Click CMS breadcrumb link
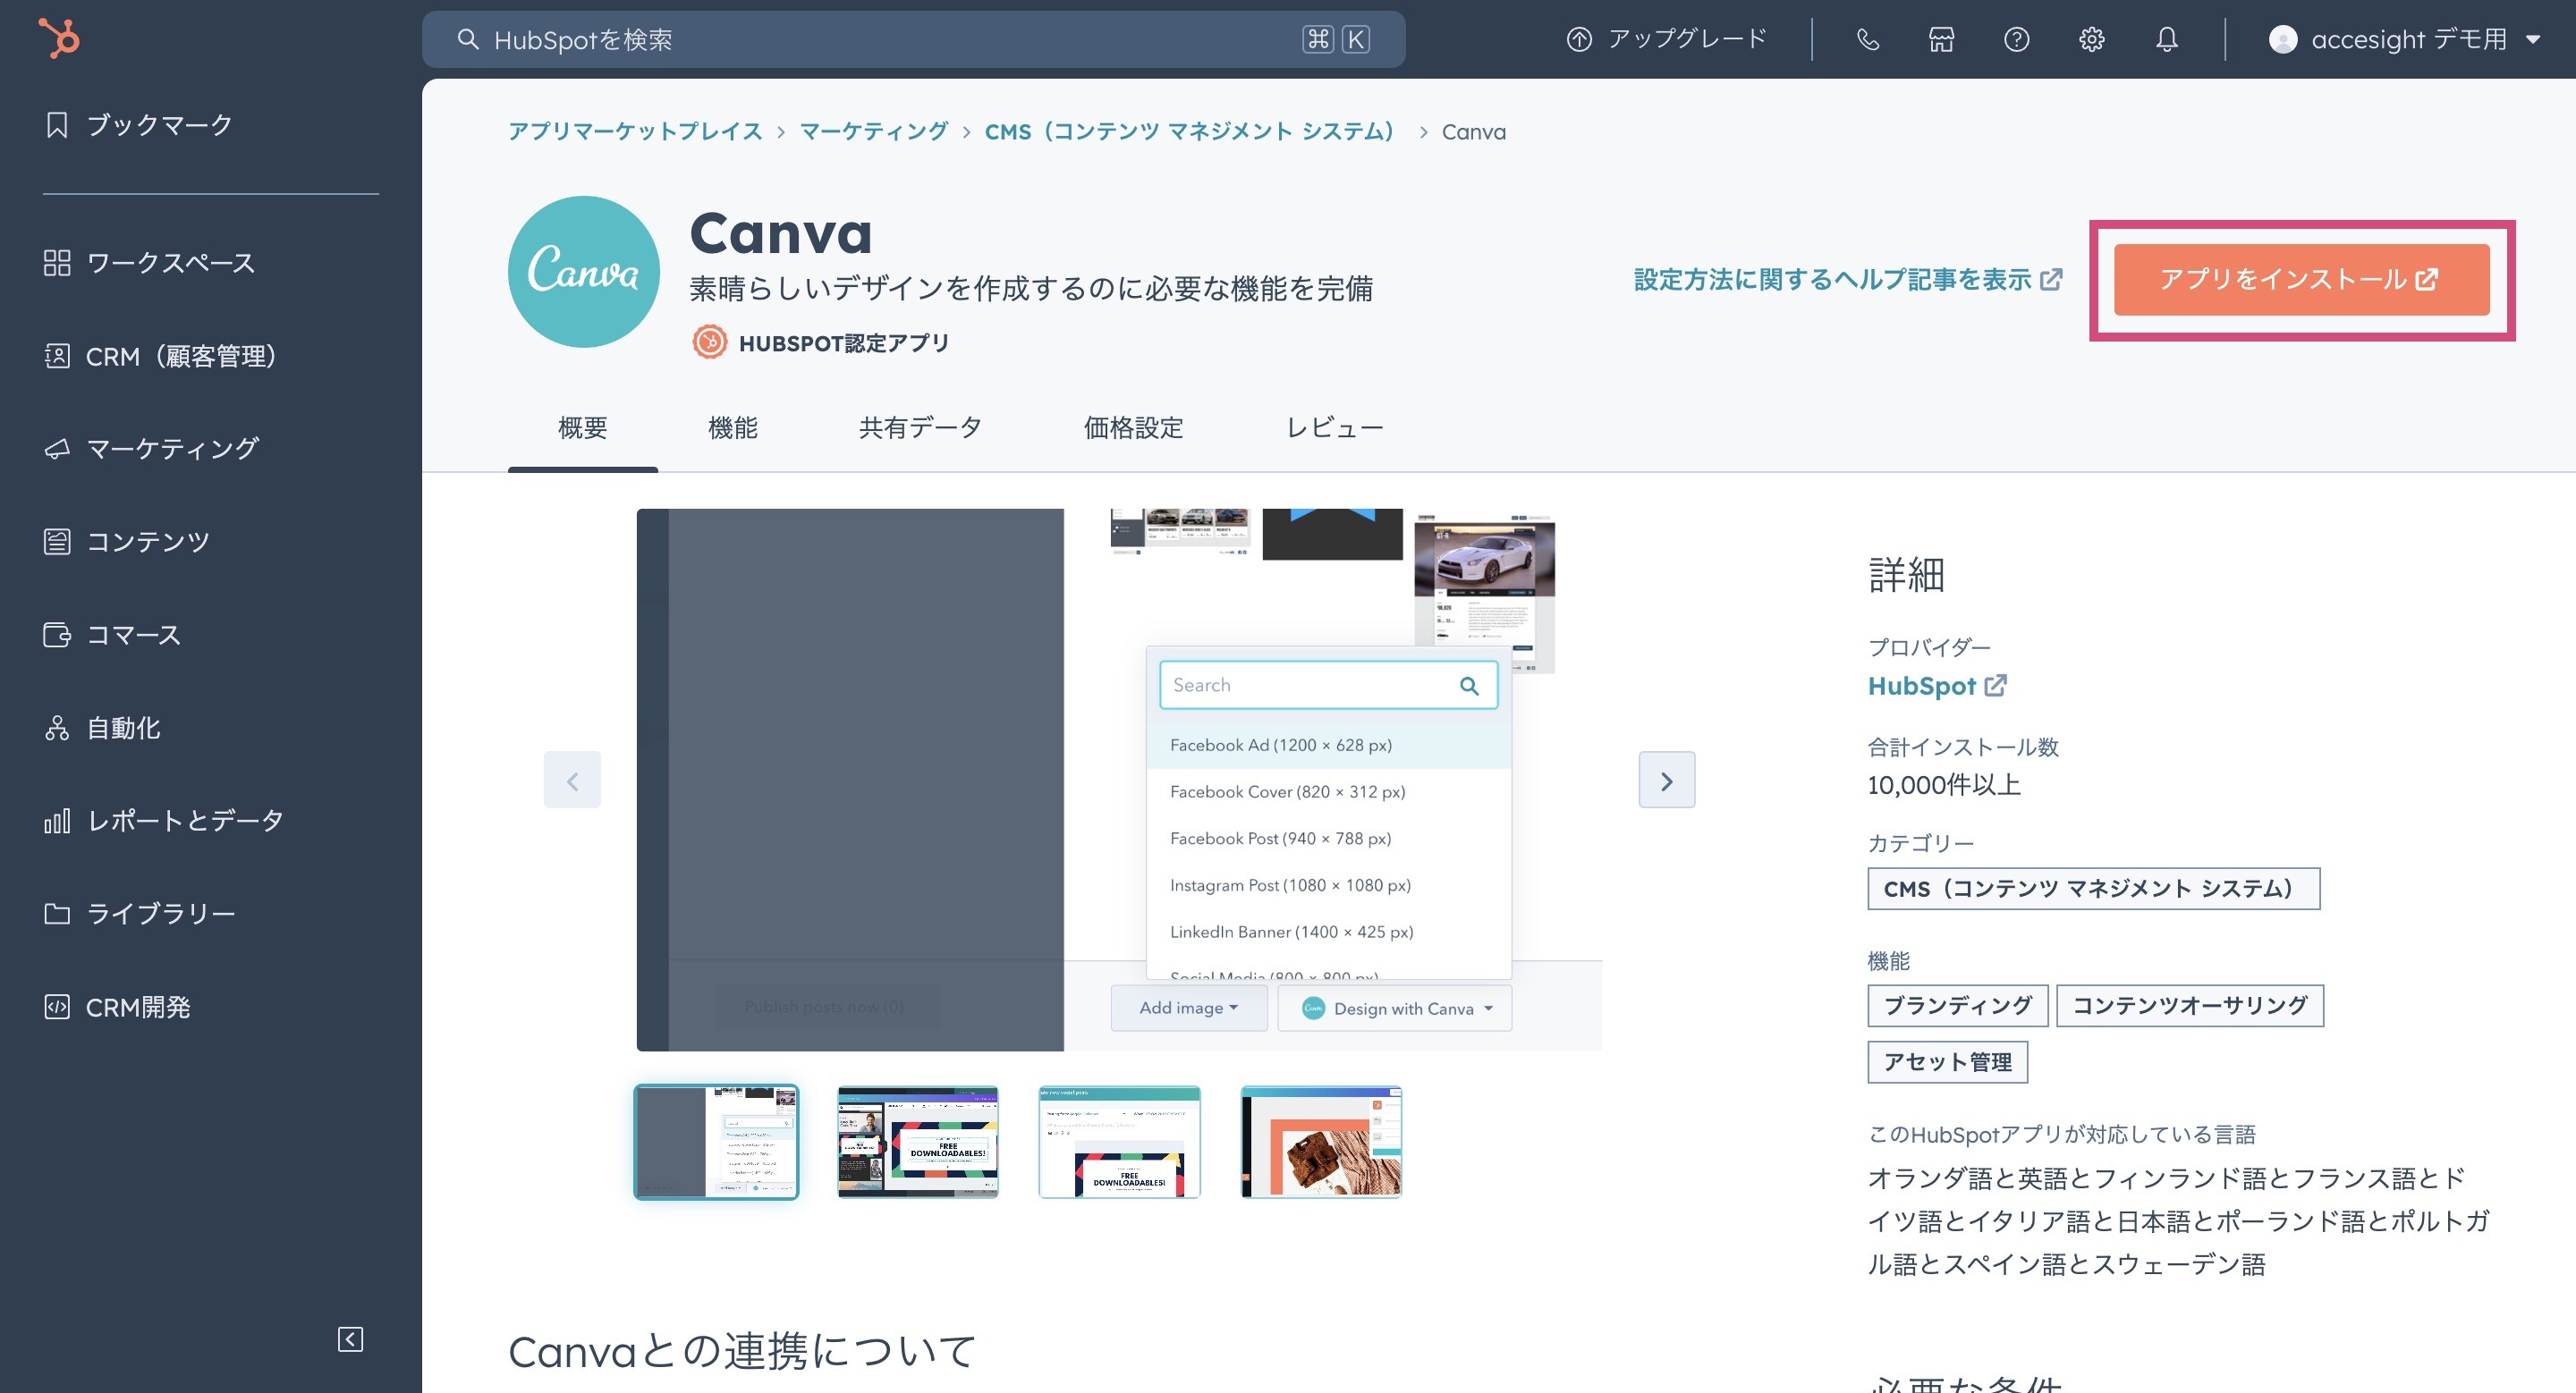Screen dimensions: 2576x1393 [x=1189, y=132]
